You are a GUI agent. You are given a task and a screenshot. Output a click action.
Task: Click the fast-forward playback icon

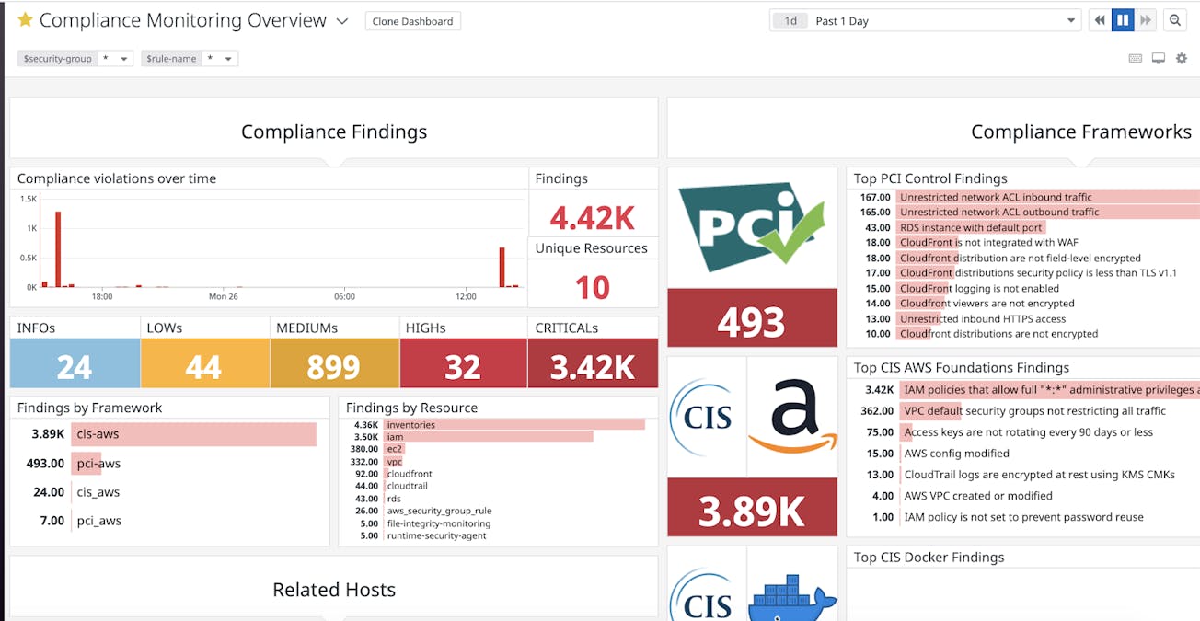click(1144, 19)
